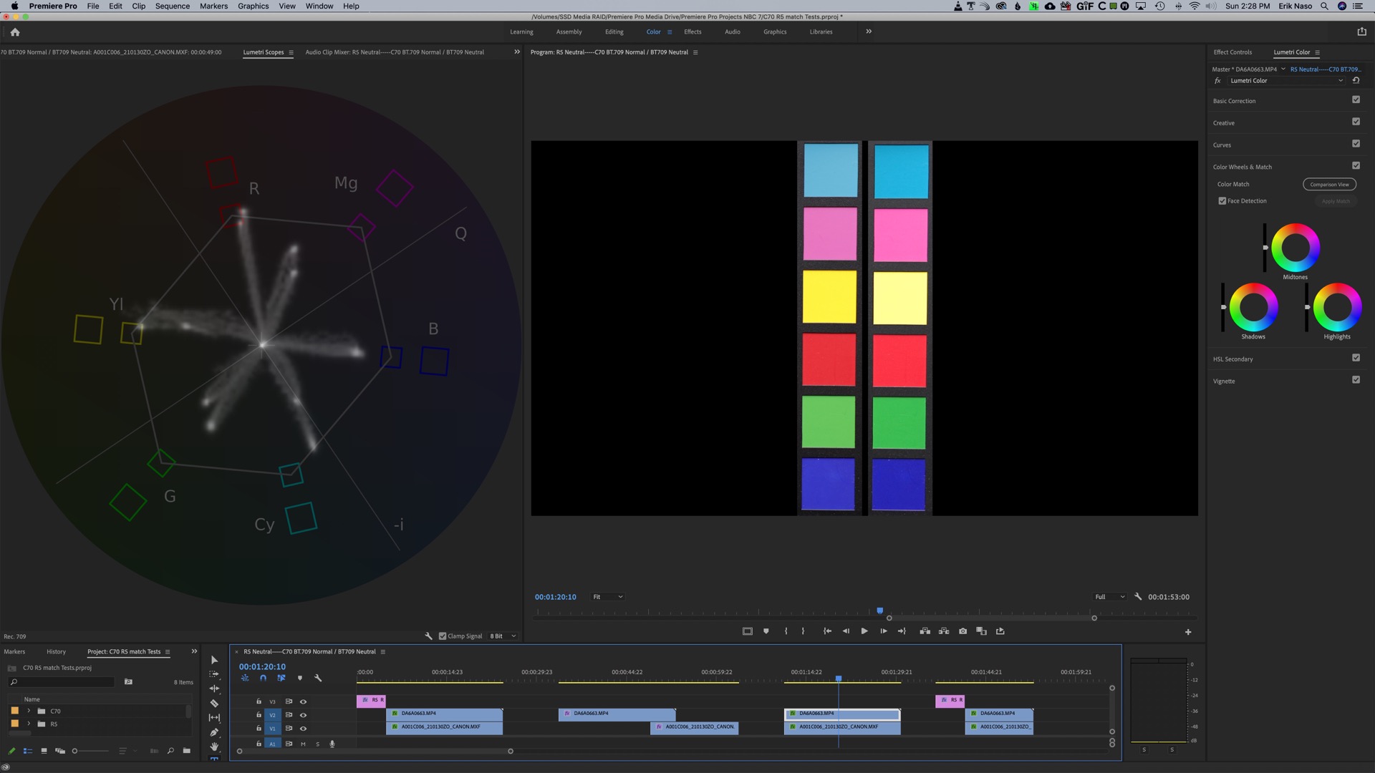Open the Fit zoom level dropdown
Image resolution: width=1375 pixels, height=773 pixels.
[x=607, y=597]
